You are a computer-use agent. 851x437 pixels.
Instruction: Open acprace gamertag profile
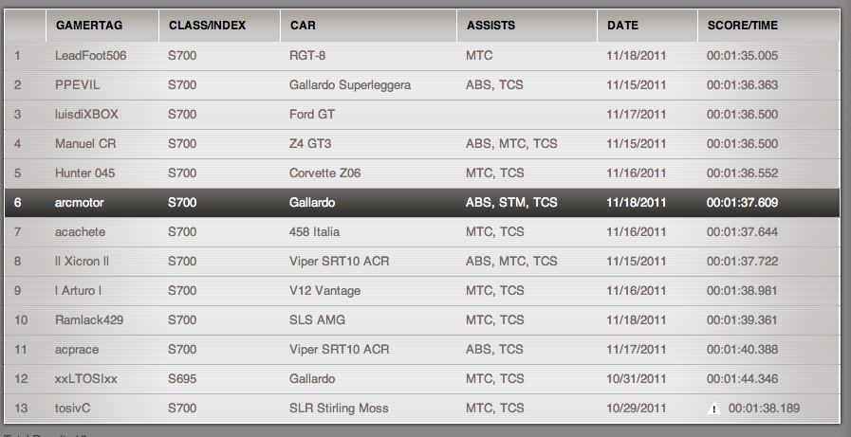pos(77,350)
